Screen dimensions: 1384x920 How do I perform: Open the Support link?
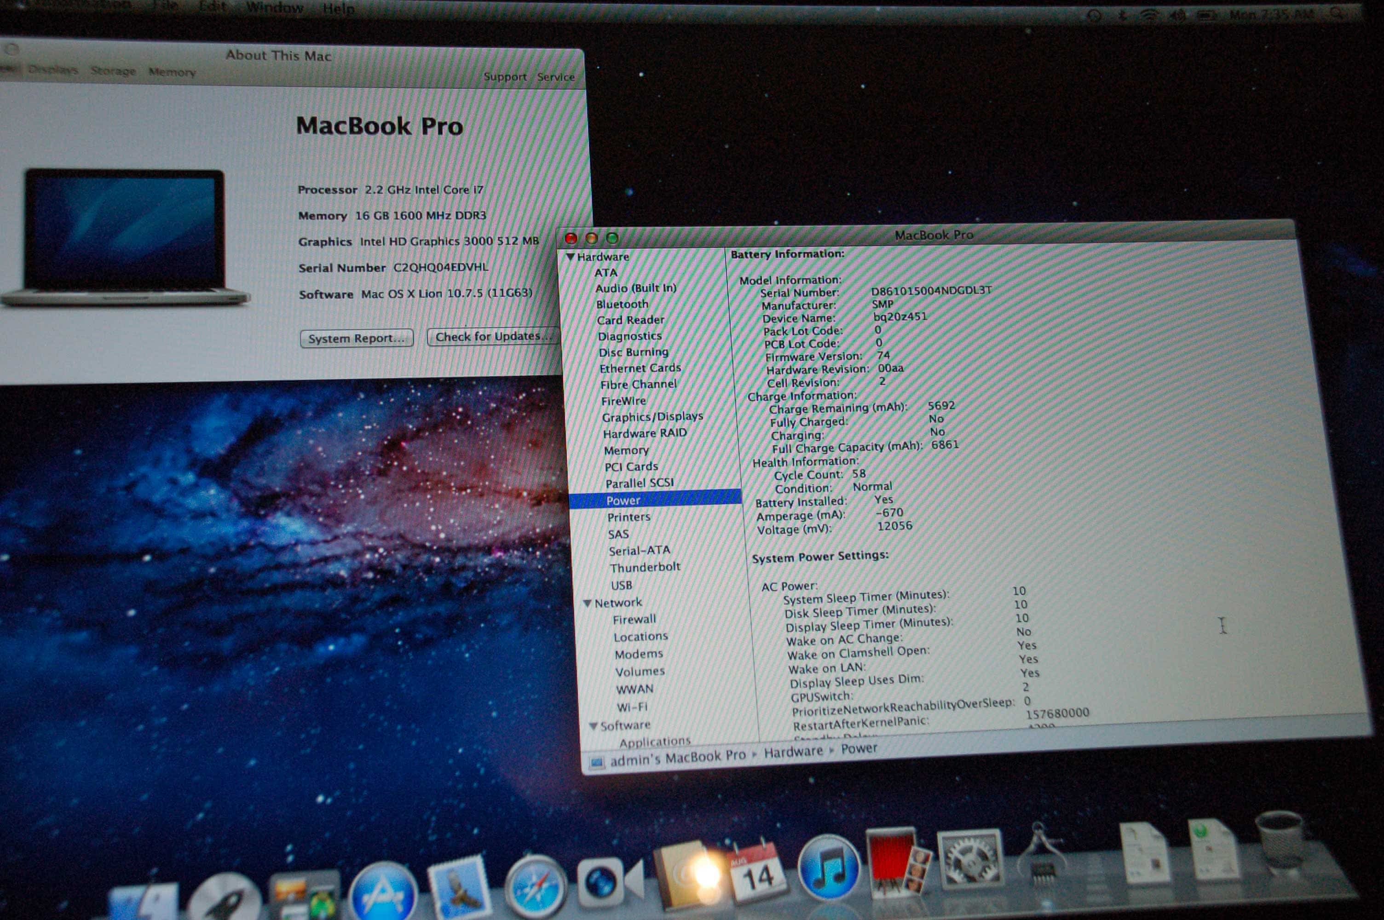coord(505,77)
